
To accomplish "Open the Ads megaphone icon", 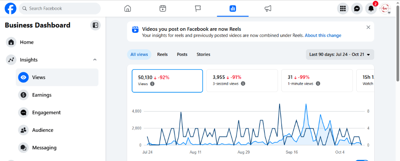I will [268, 9].
